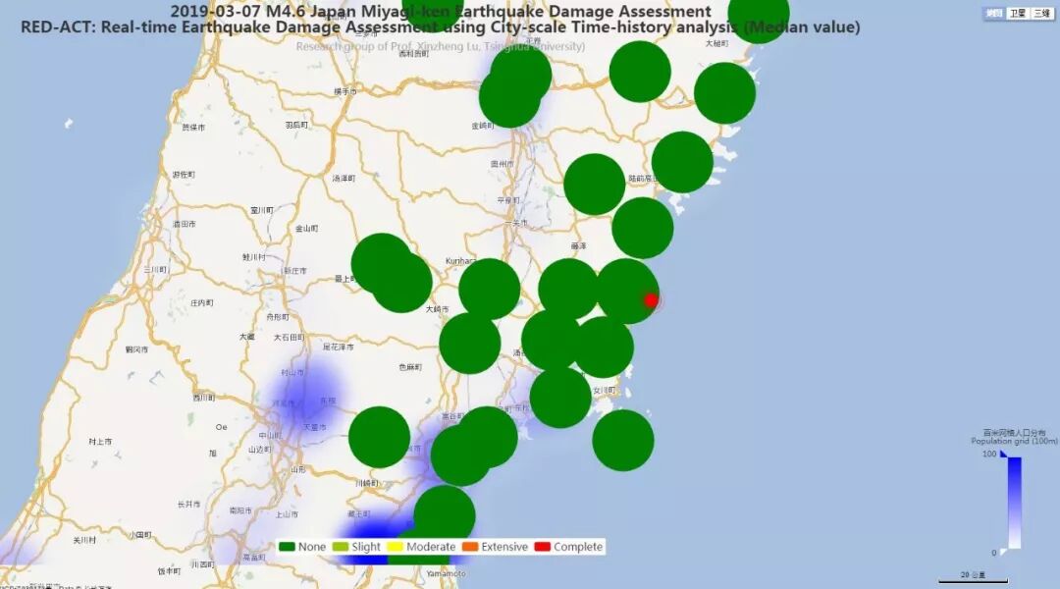Toggle the None damage legend entry
The height and width of the screenshot is (589, 1060).
tap(302, 547)
